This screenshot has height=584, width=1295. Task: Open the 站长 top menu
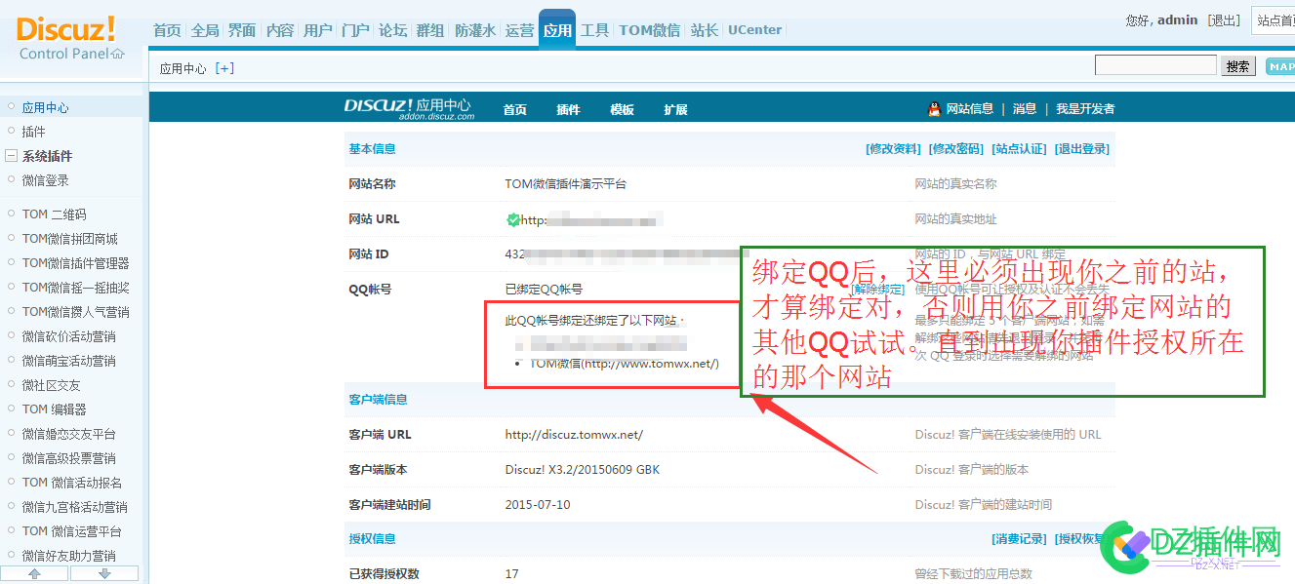705,30
